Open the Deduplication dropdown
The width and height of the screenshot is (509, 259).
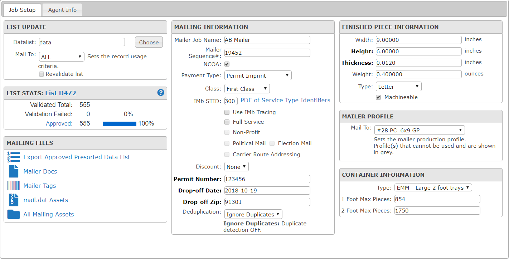(253, 215)
